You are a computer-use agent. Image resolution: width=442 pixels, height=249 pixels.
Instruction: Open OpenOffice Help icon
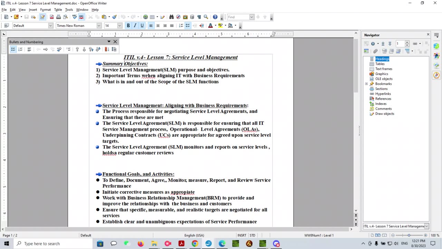pos(215,17)
